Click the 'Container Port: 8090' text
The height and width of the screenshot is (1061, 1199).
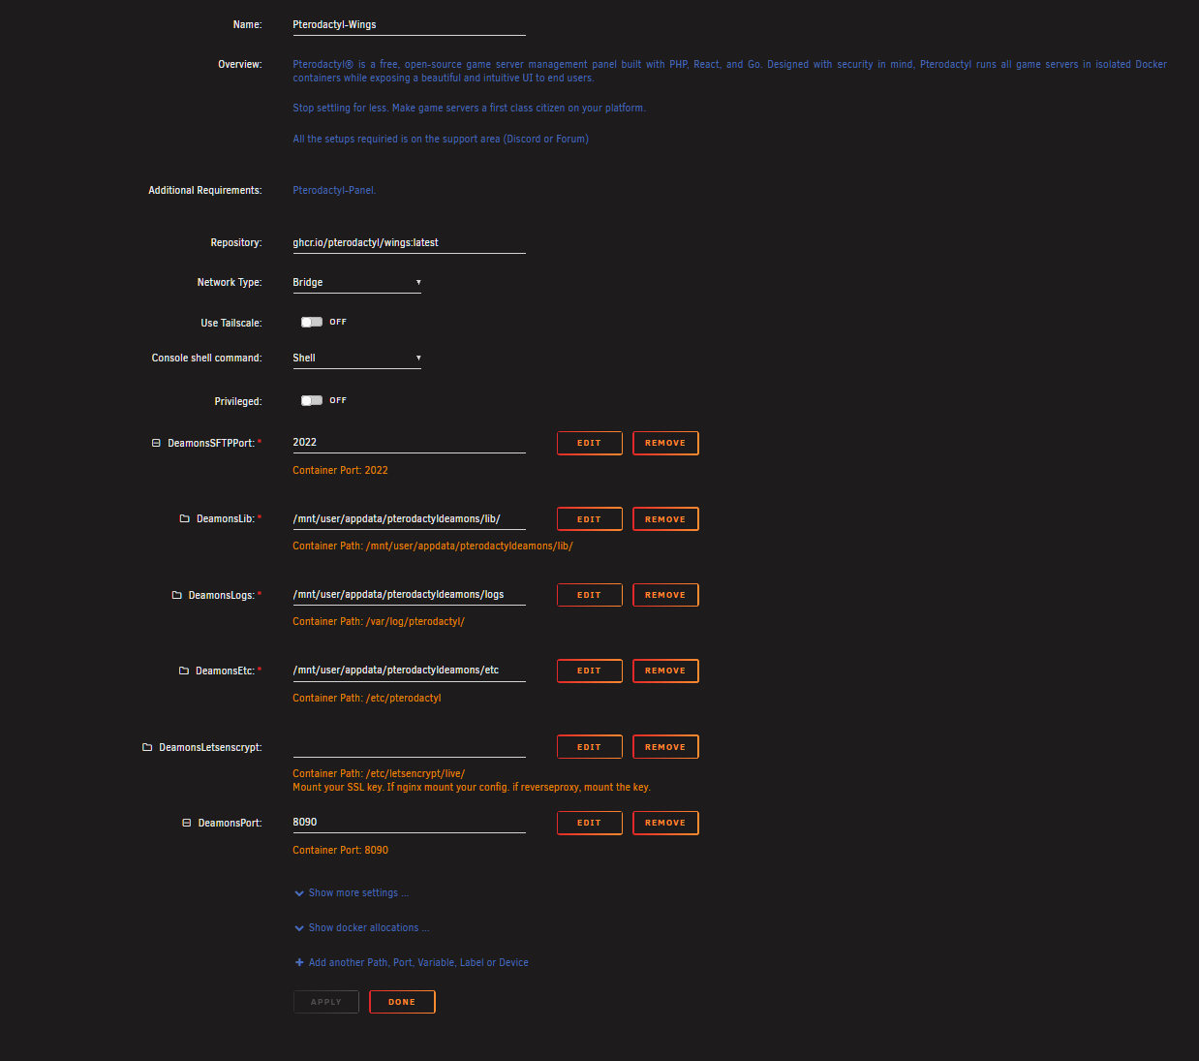tap(340, 850)
